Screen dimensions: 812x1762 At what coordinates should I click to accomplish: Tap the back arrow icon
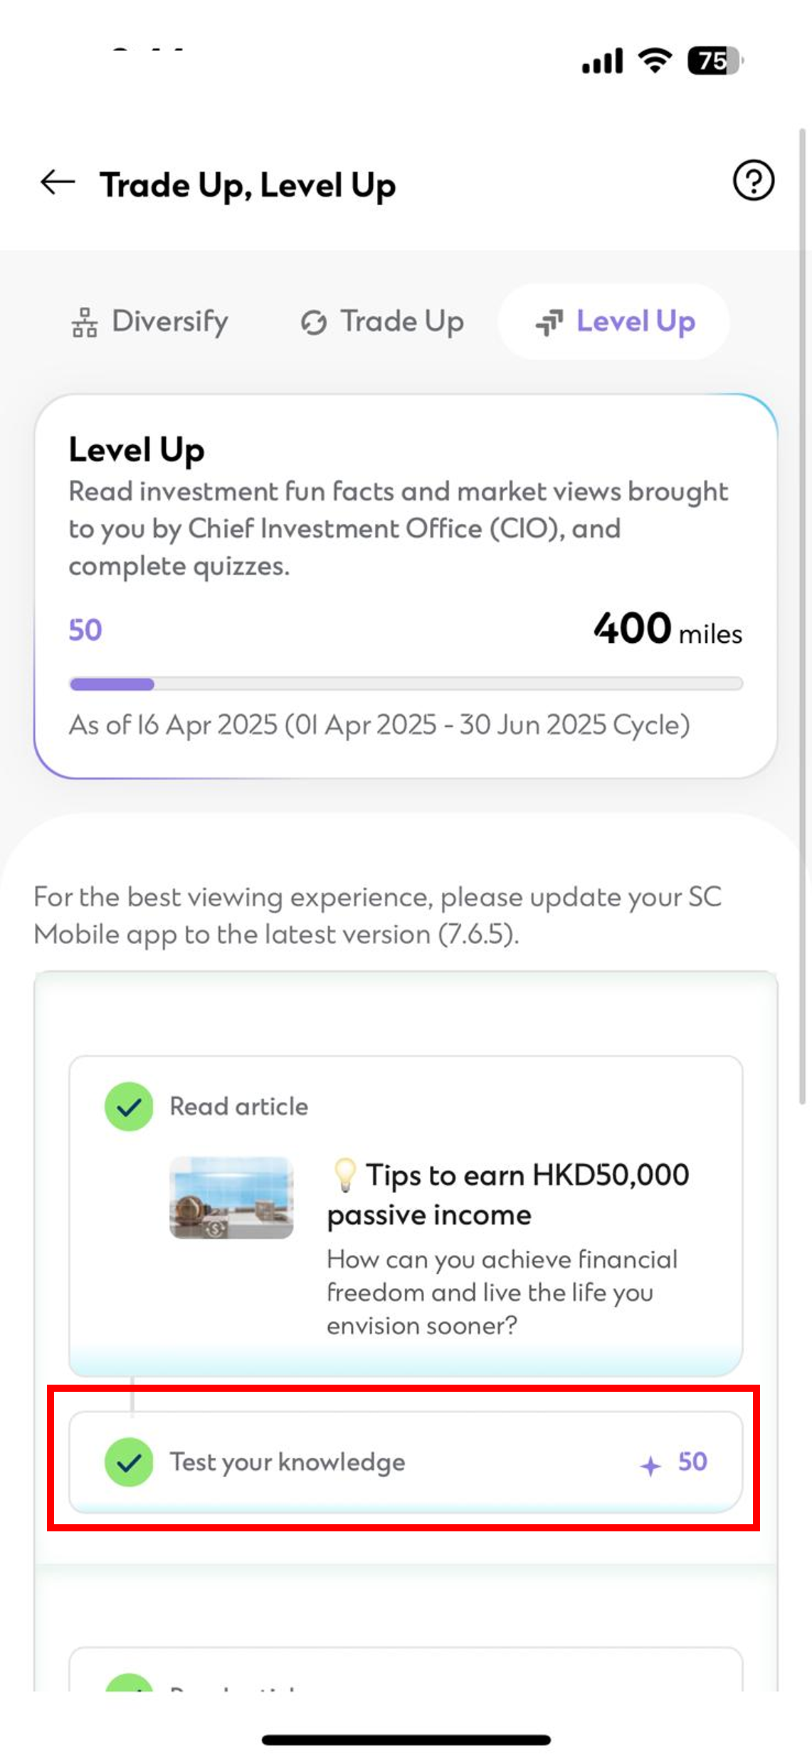58,183
